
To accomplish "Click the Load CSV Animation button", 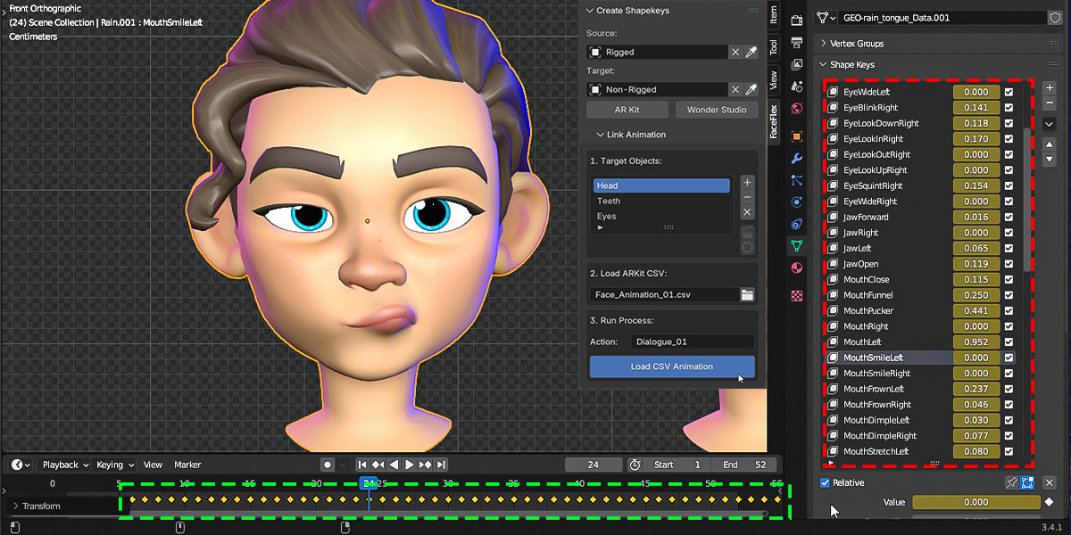I will (671, 366).
